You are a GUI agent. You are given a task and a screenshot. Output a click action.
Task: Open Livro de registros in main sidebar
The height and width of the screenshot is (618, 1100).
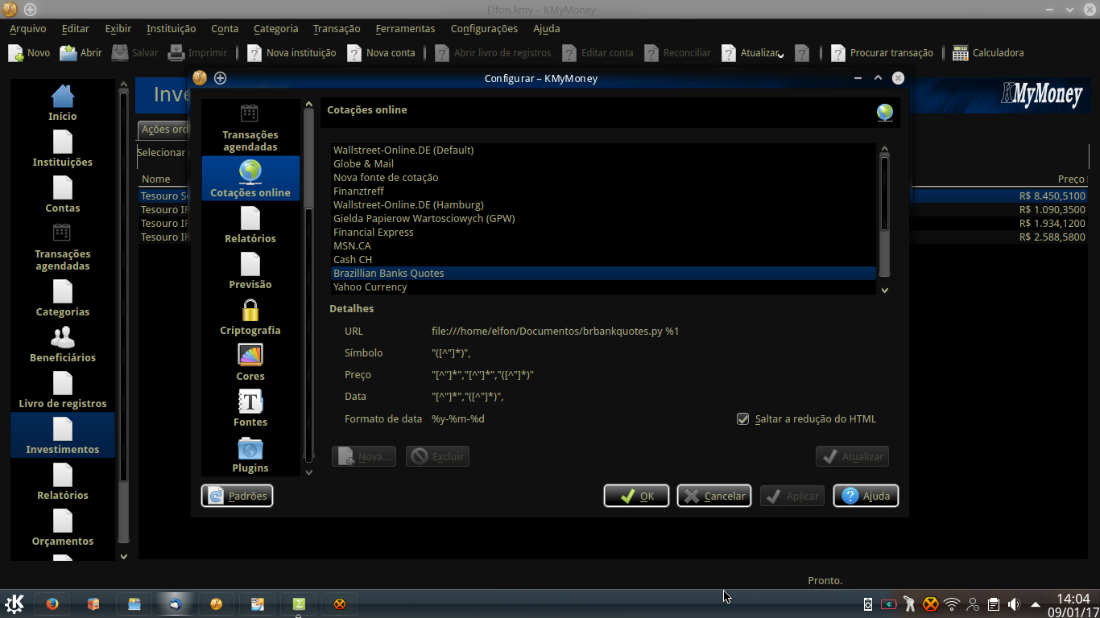pos(63,389)
